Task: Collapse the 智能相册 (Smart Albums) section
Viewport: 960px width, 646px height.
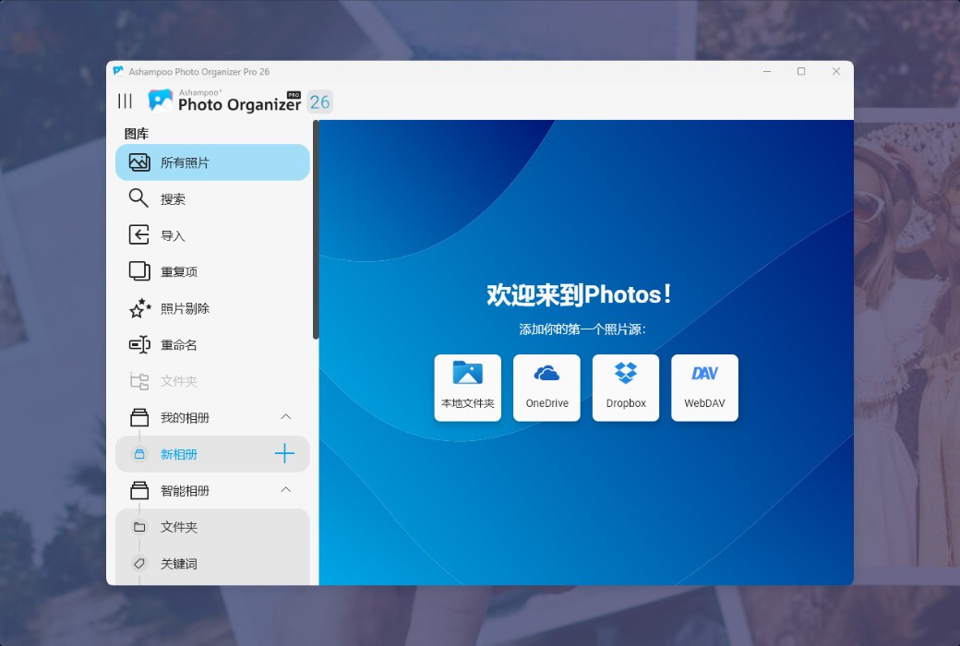Action: tap(286, 490)
